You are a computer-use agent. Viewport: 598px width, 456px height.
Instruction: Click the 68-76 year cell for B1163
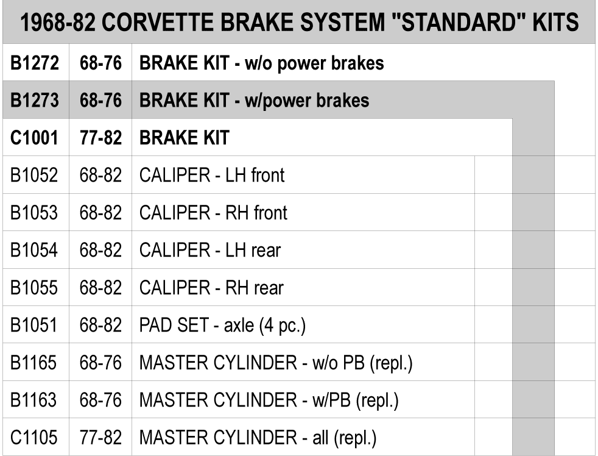(x=100, y=400)
